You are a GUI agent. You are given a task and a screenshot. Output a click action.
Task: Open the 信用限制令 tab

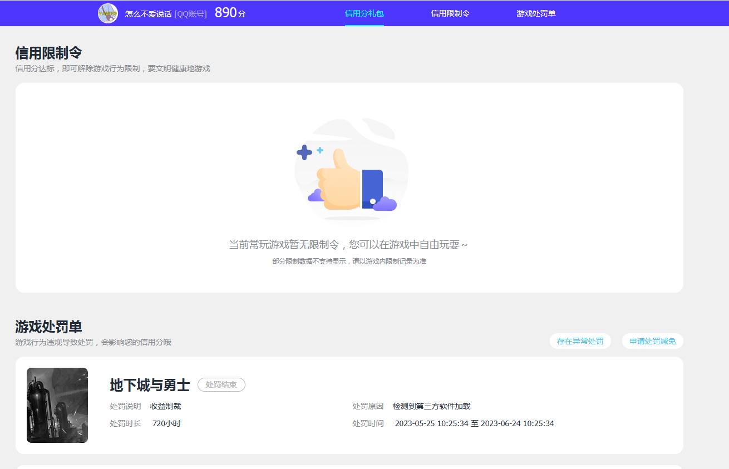pyautogui.click(x=450, y=12)
